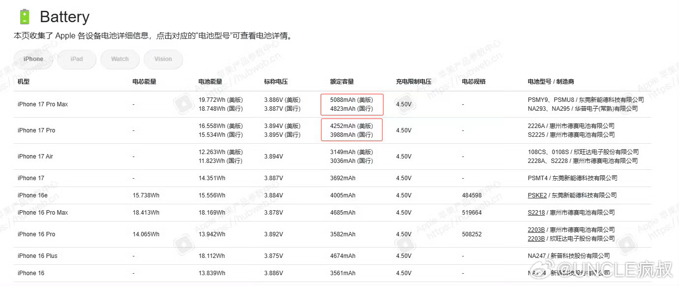Click the 15.534Wh (国行) battery energy

click(x=221, y=135)
